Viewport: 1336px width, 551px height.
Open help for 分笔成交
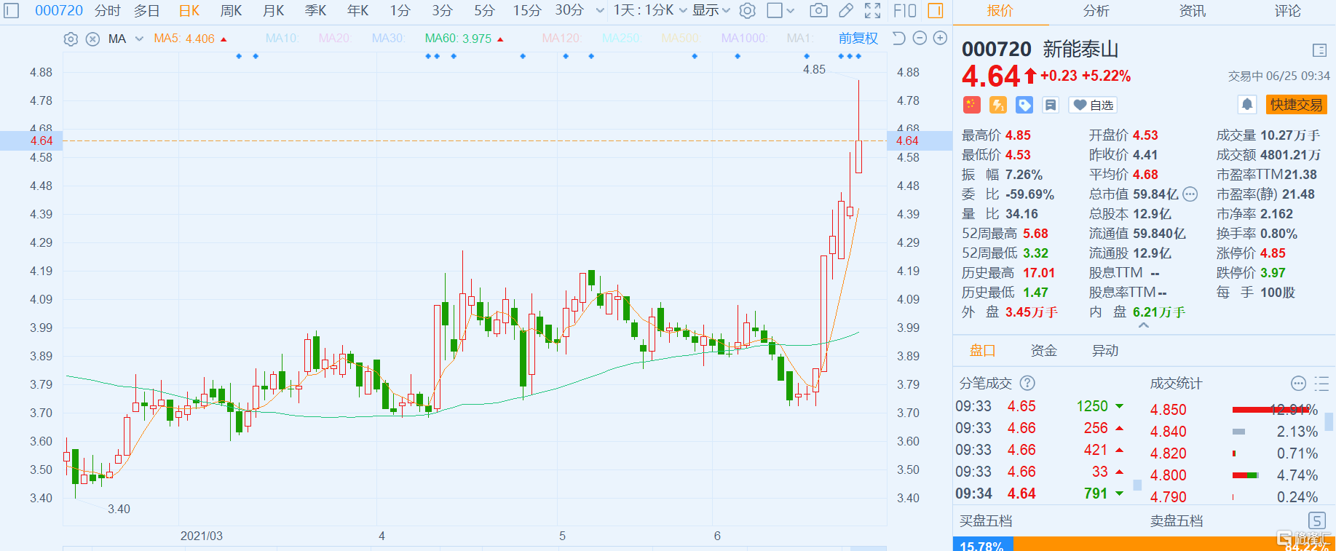1027,384
